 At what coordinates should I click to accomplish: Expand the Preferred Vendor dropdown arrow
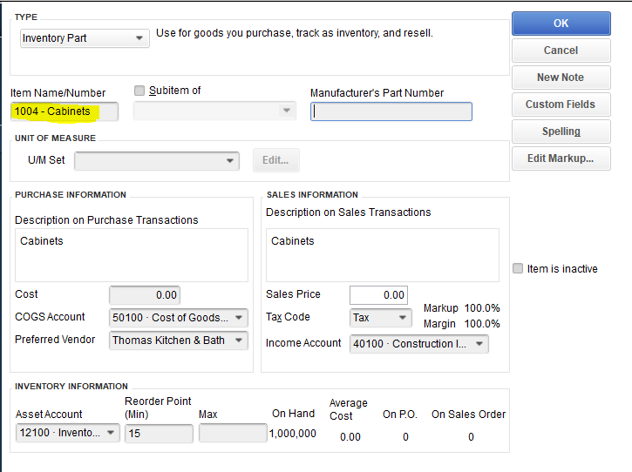pos(239,341)
